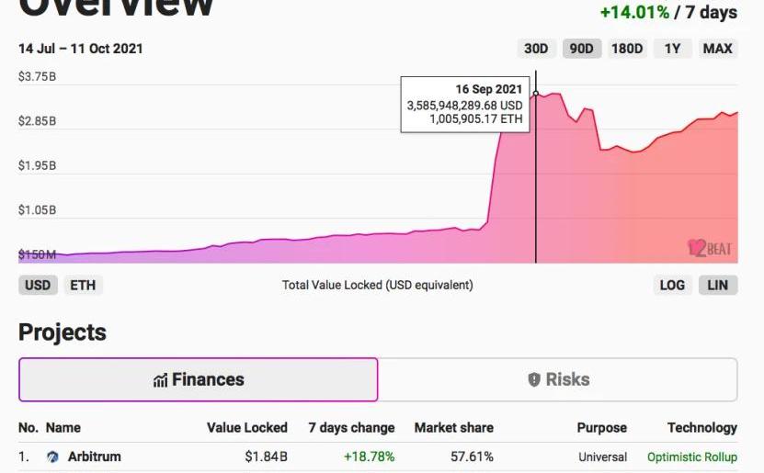Image resolution: width=764 pixels, height=473 pixels.
Task: Set chart range to 180D
Action: pos(627,49)
